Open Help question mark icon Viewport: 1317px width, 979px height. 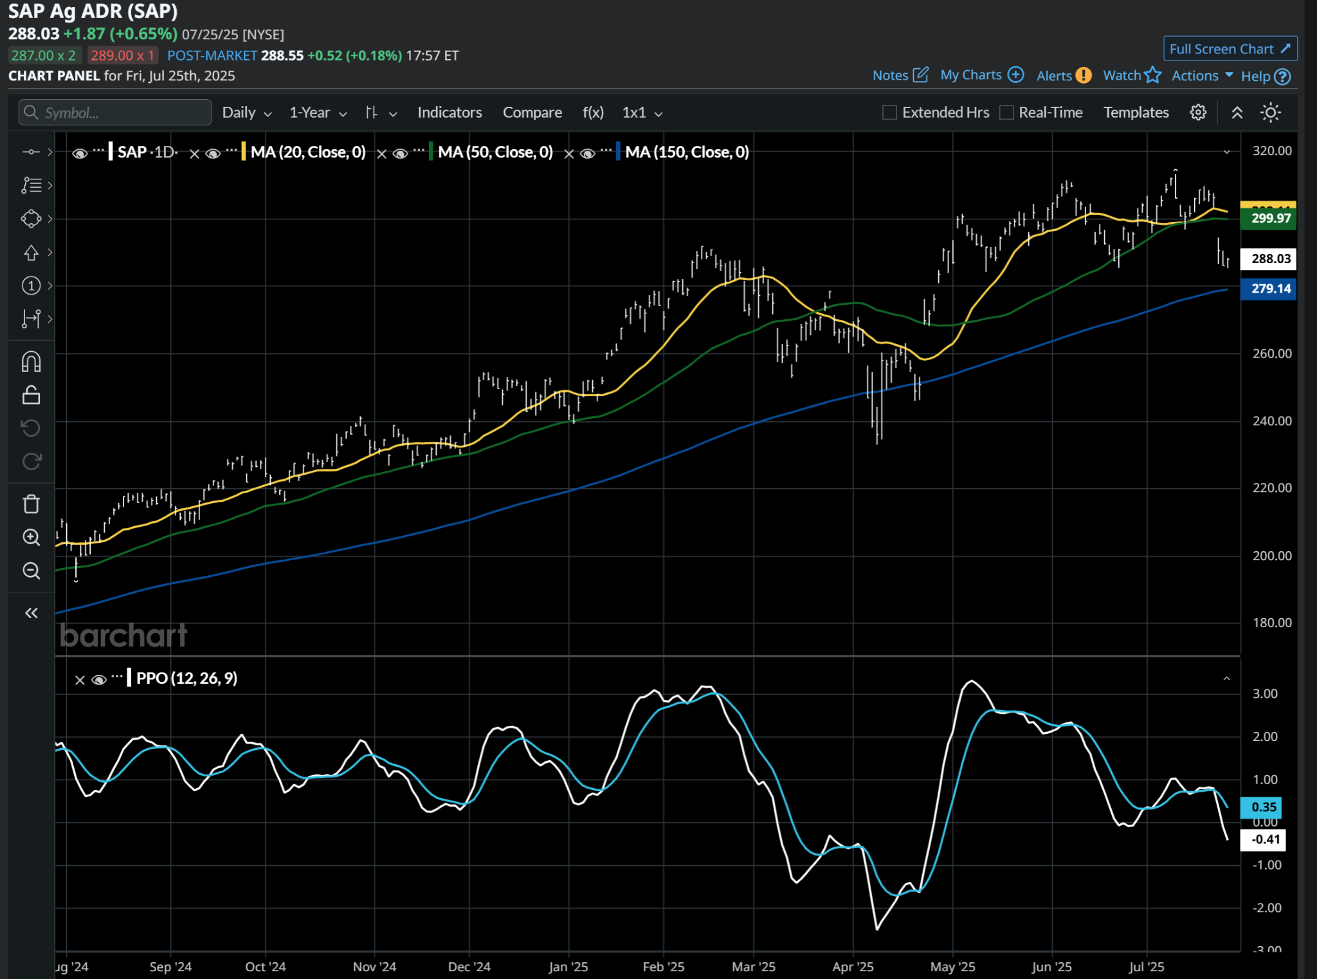pyautogui.click(x=1282, y=77)
